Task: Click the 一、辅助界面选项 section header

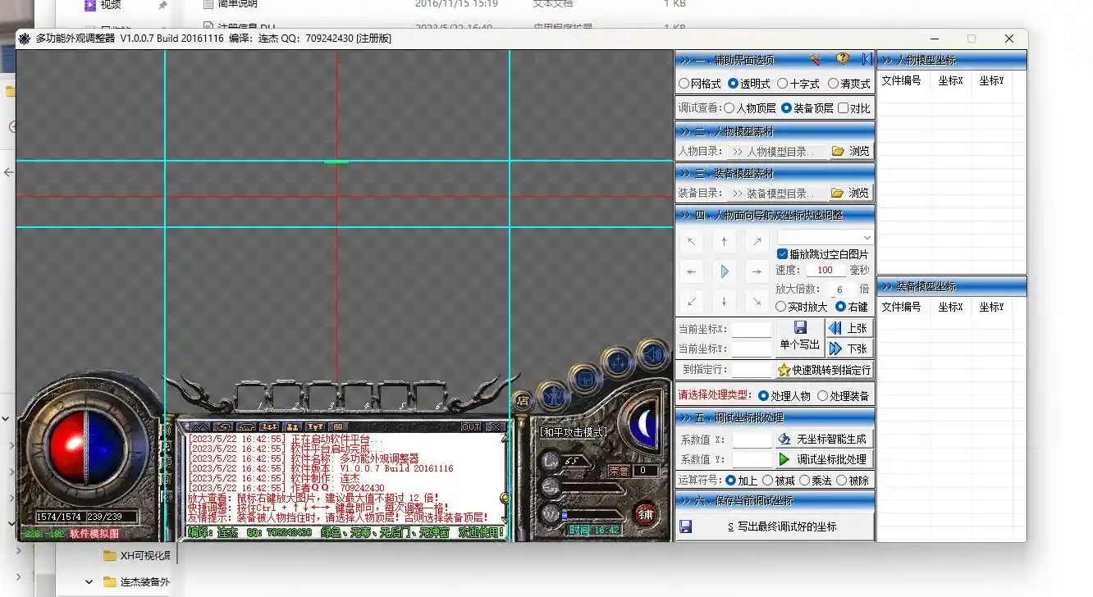Action: [x=775, y=60]
